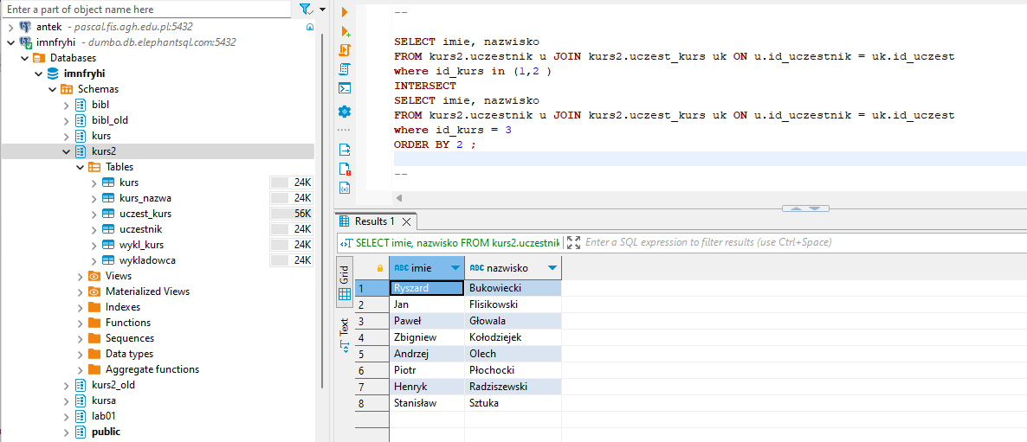The image size is (1027, 442).
Task: Click the imie column header
Action: click(426, 268)
